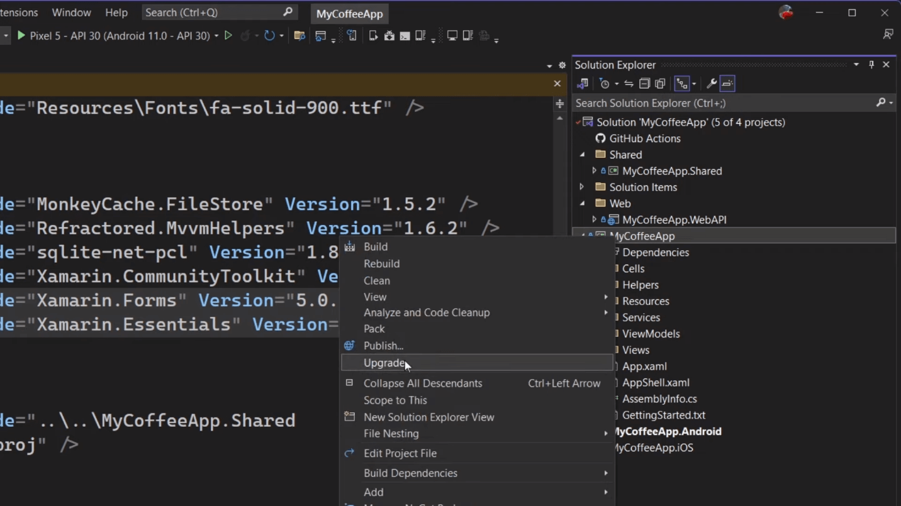Open File Nesting submenu
The height and width of the screenshot is (506, 901).
click(477, 434)
